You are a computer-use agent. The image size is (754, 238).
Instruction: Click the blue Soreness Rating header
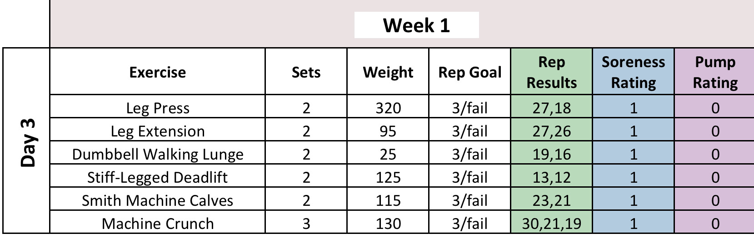tap(633, 72)
